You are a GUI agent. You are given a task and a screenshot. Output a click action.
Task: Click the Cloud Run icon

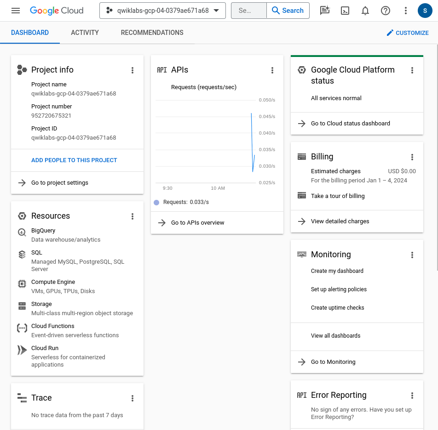point(22,350)
